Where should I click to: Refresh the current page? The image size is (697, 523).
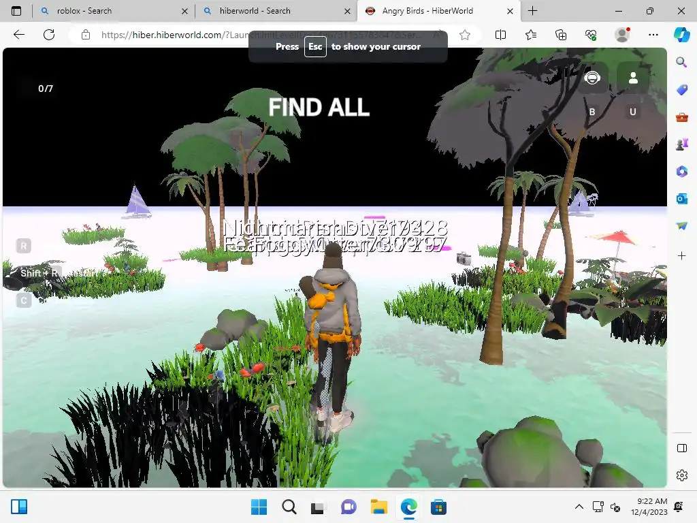(x=49, y=35)
